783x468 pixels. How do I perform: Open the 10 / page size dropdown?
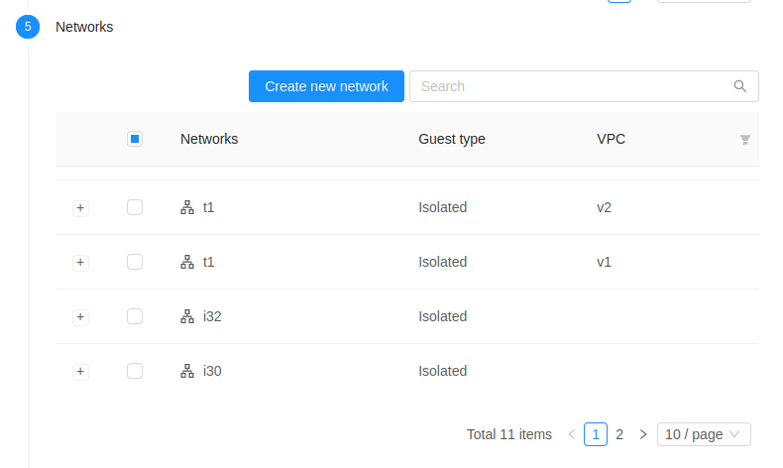[703, 434]
